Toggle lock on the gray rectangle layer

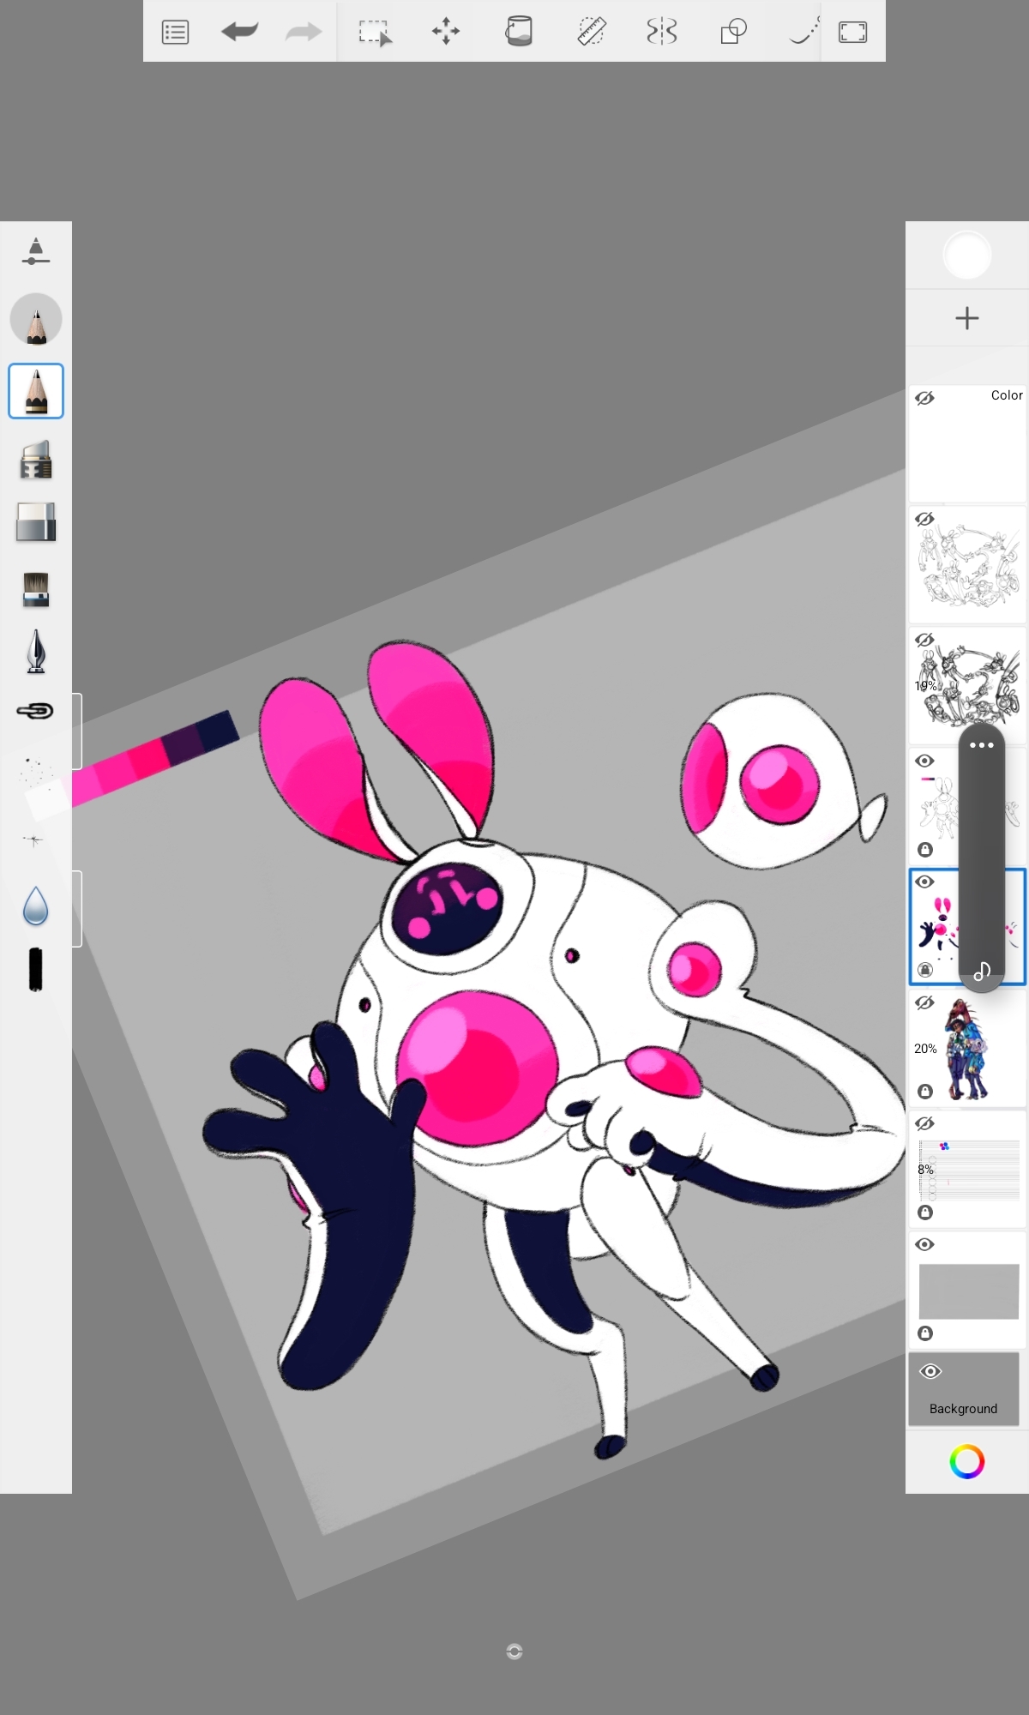(x=925, y=1333)
